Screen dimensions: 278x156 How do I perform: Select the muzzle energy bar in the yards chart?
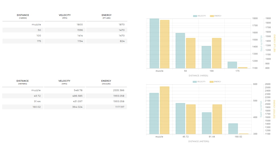coord(165,44)
